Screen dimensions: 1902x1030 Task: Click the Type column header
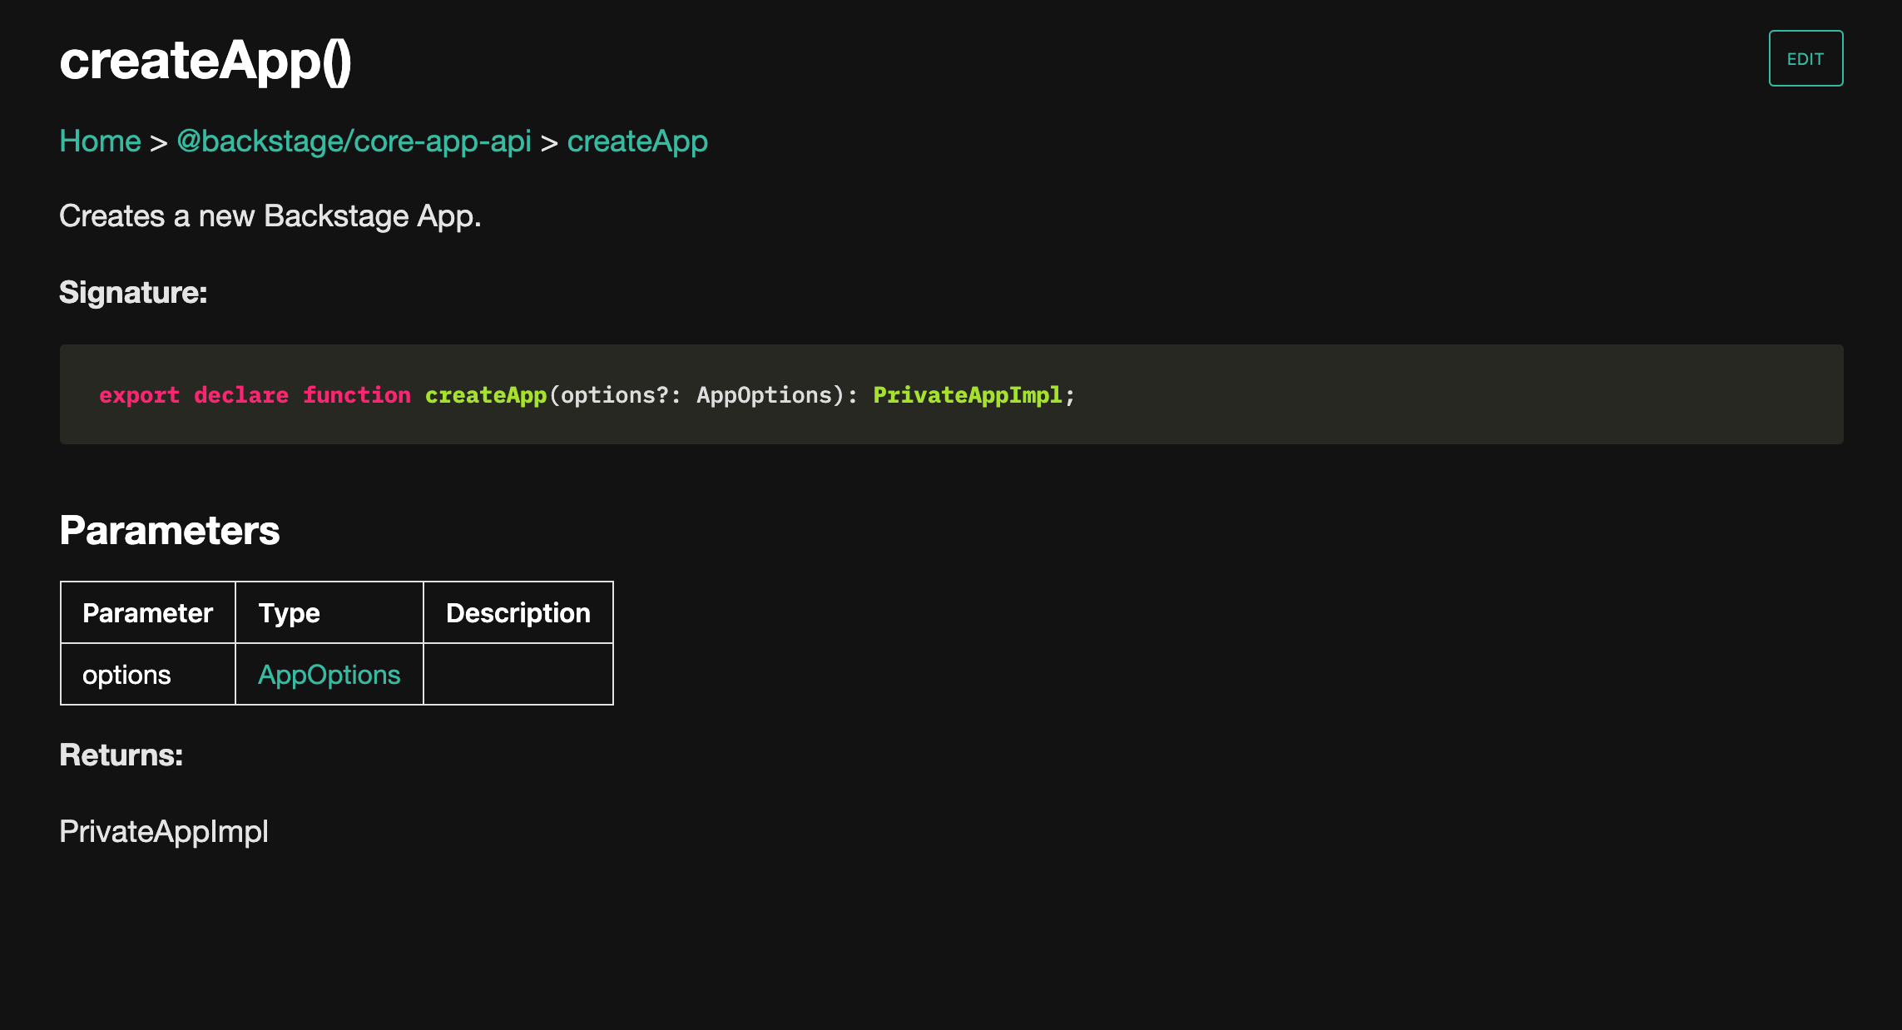tap(329, 613)
